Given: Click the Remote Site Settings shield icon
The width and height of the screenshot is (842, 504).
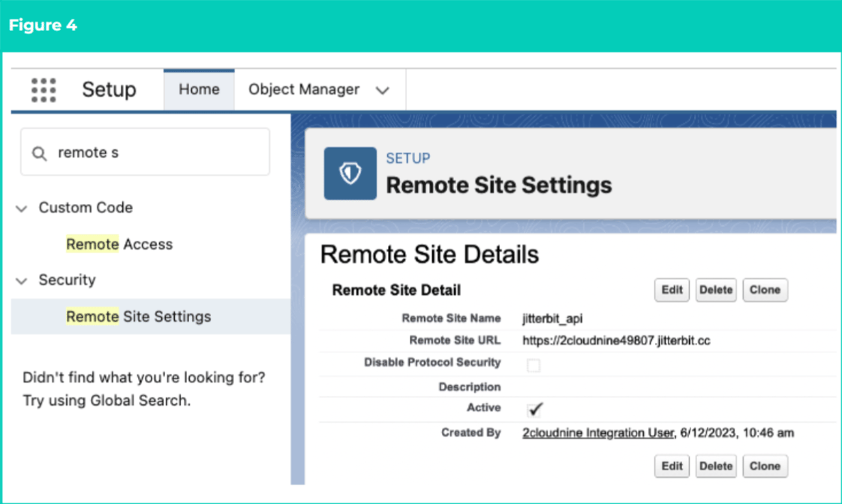Looking at the screenshot, I should click(x=350, y=173).
